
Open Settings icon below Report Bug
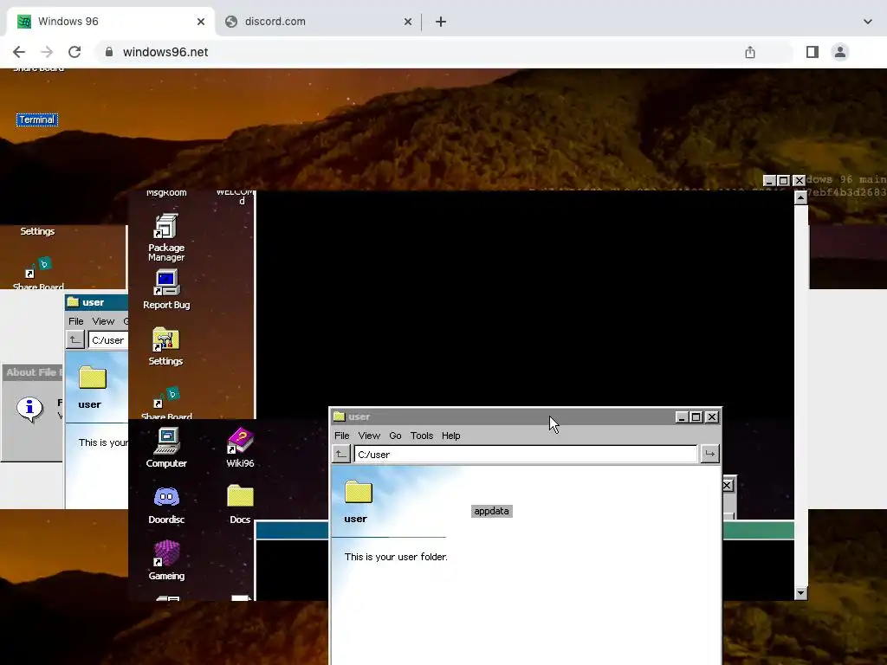pyautogui.click(x=165, y=345)
